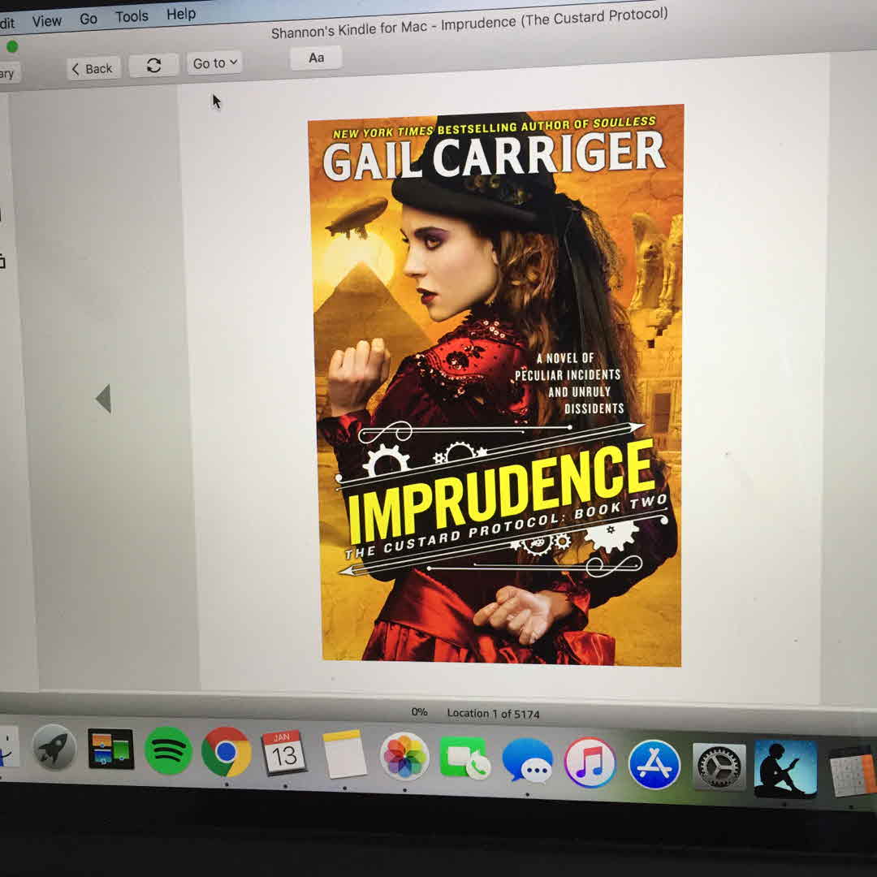The image size is (877, 877).
Task: Go to previous page with left arrow
Action: tap(103, 399)
